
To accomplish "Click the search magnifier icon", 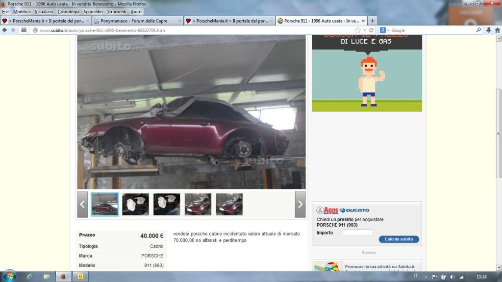I will 478,30.
